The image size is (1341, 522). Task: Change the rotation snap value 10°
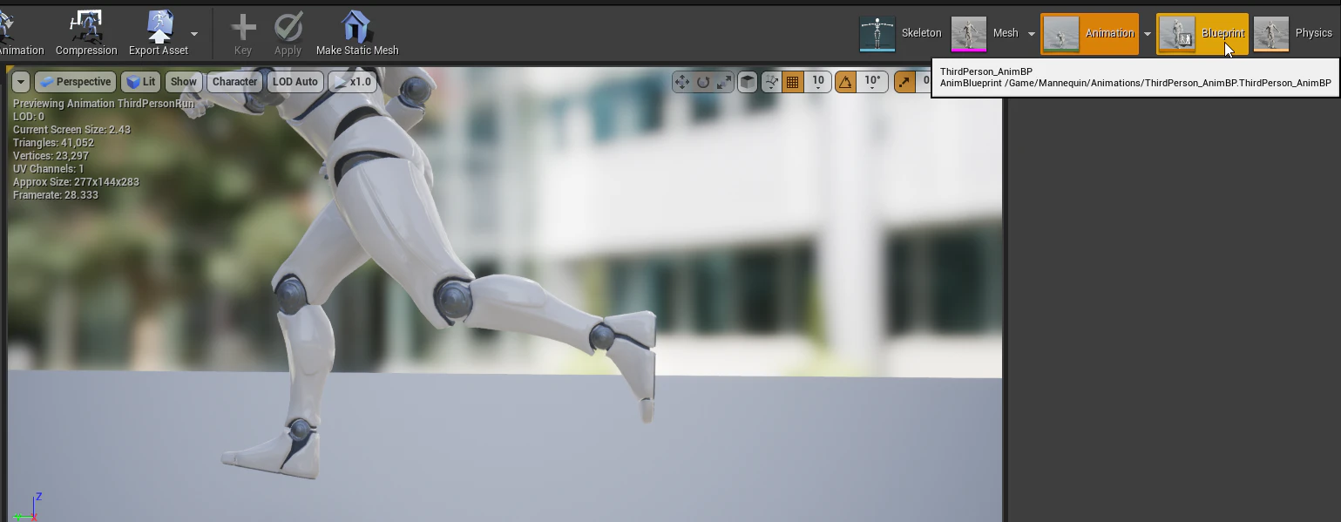point(873,82)
